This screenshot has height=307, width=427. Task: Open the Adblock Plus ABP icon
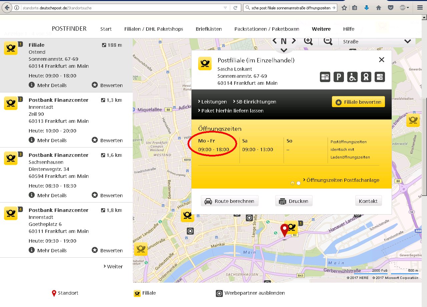(403, 8)
